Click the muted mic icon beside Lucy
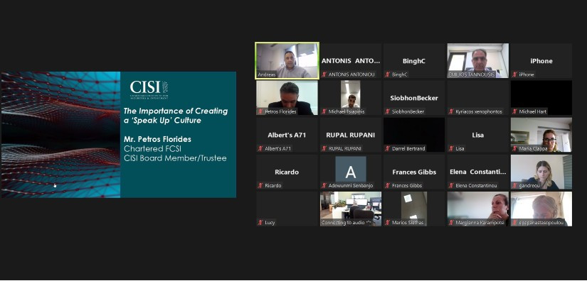This screenshot has height=281, width=587. click(x=260, y=222)
